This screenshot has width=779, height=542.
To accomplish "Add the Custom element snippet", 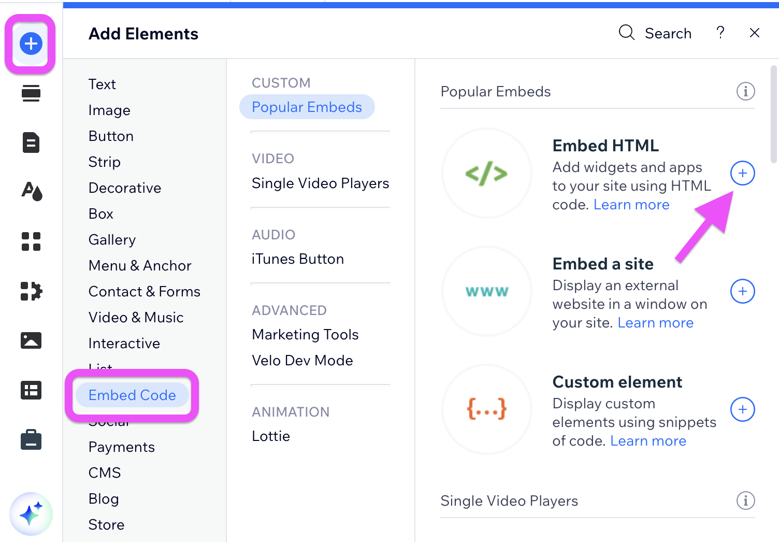I will click(742, 409).
